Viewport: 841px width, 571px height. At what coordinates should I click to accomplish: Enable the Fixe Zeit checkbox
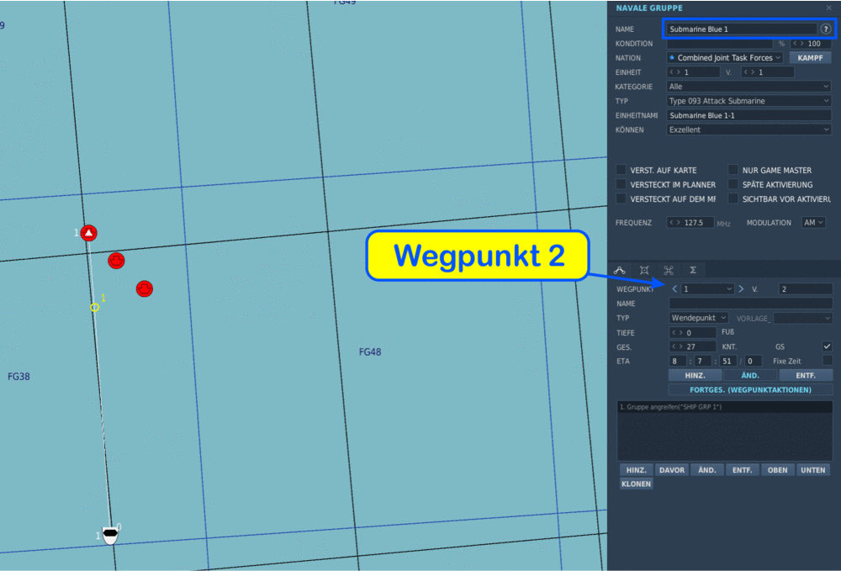[x=827, y=361]
